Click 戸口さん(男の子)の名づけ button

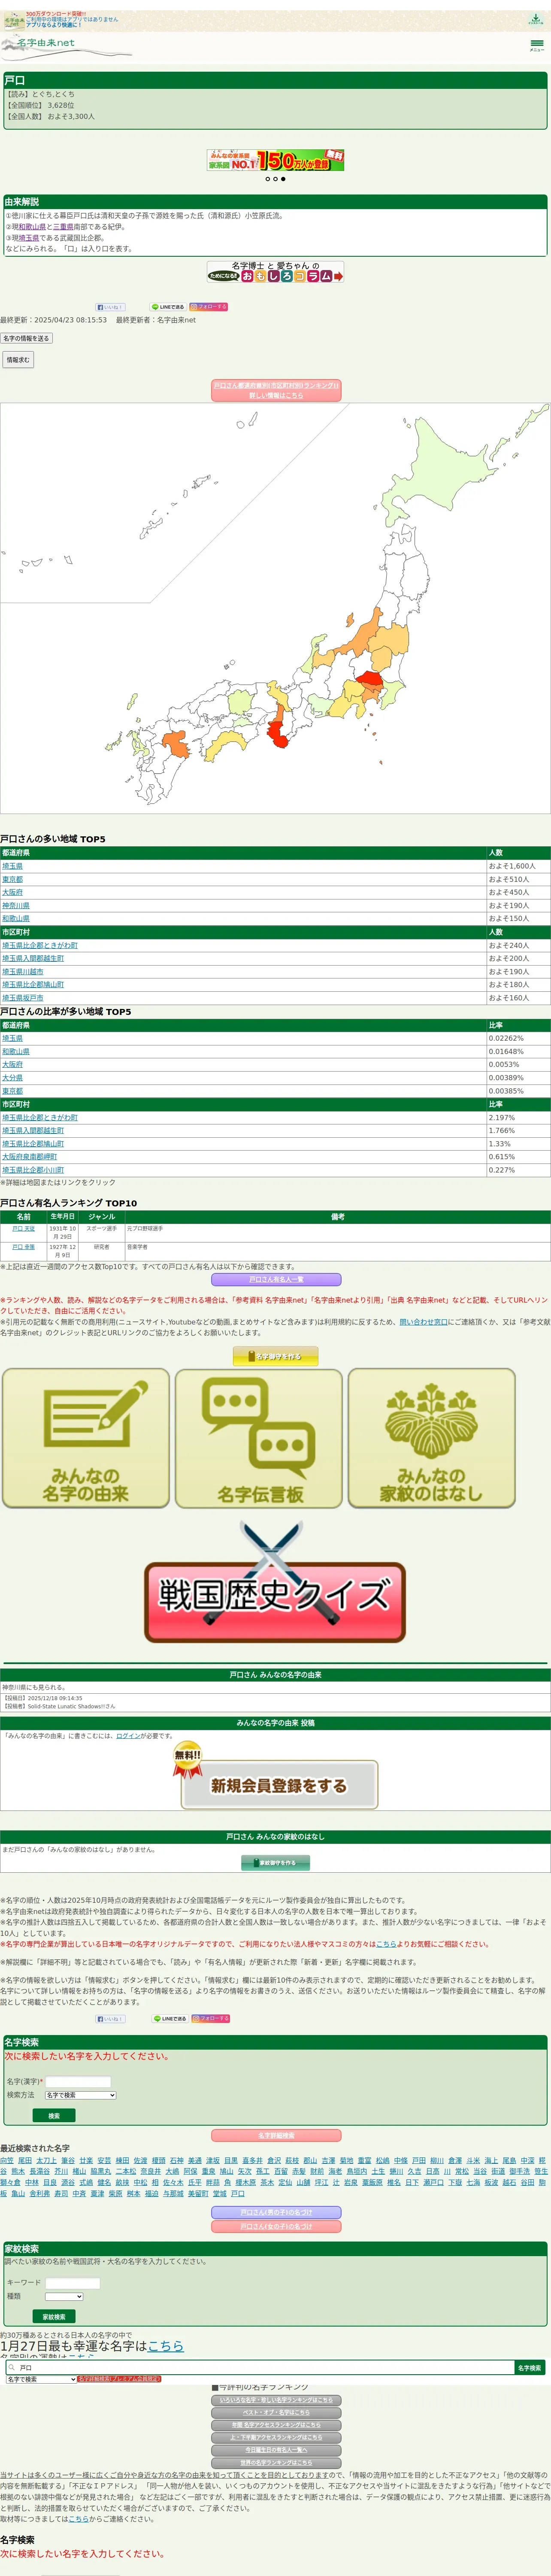tap(276, 2212)
